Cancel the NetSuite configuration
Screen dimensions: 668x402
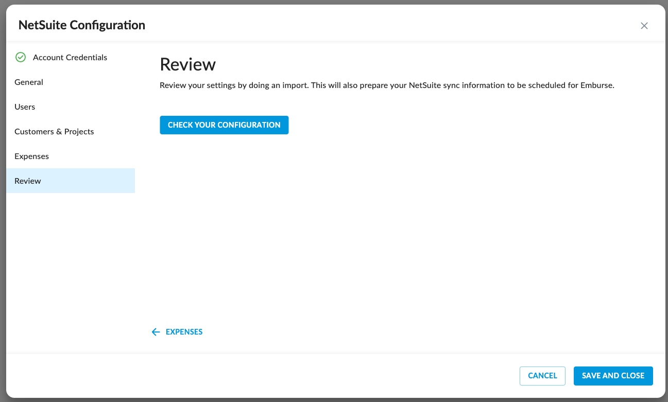(542, 376)
